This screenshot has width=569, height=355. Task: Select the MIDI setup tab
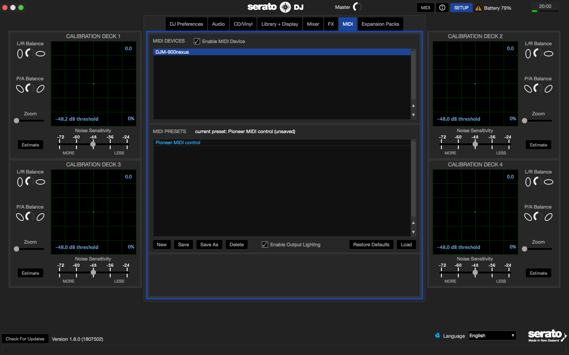point(348,24)
